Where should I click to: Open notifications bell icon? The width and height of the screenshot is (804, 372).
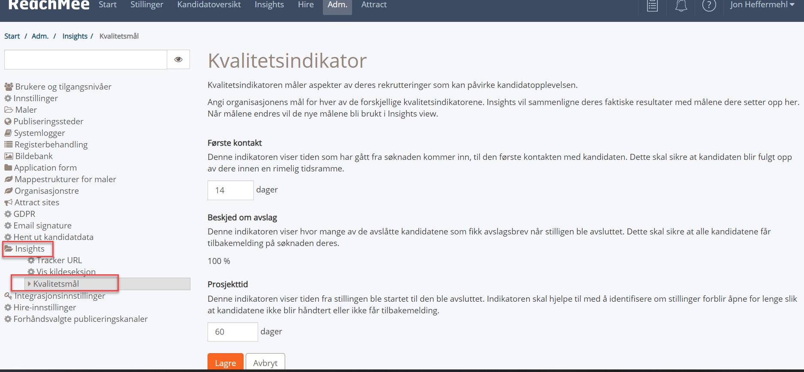coord(681,6)
